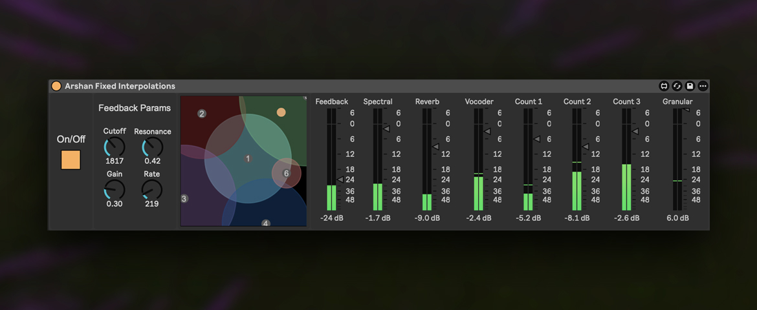
Task: Select the Rate value 219
Action: point(152,204)
